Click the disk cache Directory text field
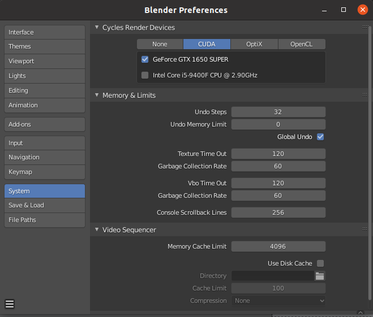The image size is (373, 317). (x=273, y=276)
